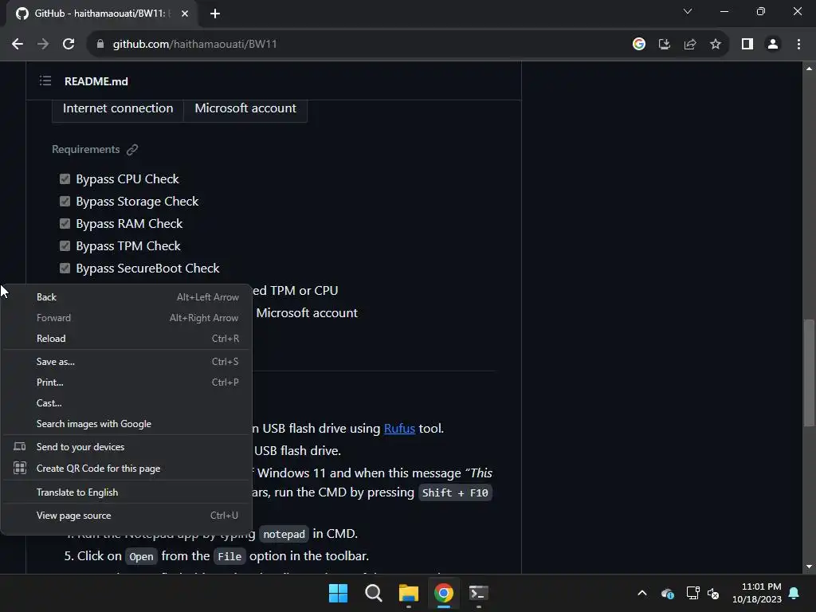Screen dimensions: 816x612
Task: Toggle Chrome side panel icon
Action: pos(747,45)
